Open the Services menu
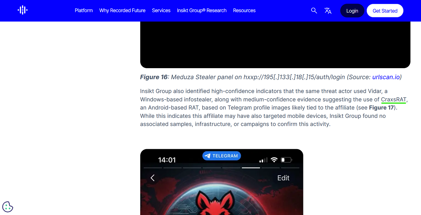Image resolution: width=421 pixels, height=215 pixels. click(x=161, y=10)
